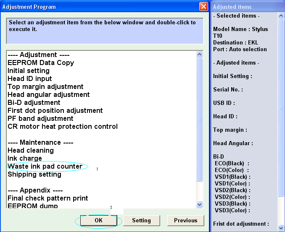Close the Adjustment Program dialog
Screen dimensions: 285x232
(x=203, y=7)
